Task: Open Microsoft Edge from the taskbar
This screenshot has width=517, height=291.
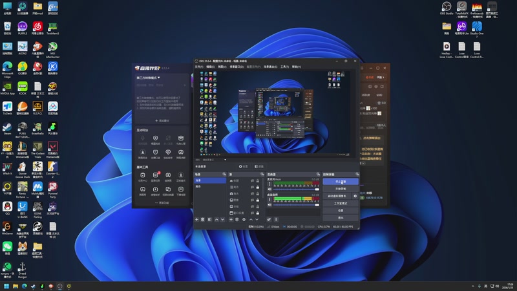Action: [24, 286]
